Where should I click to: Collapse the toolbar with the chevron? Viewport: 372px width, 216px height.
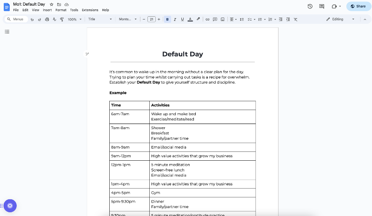pyautogui.click(x=365, y=20)
